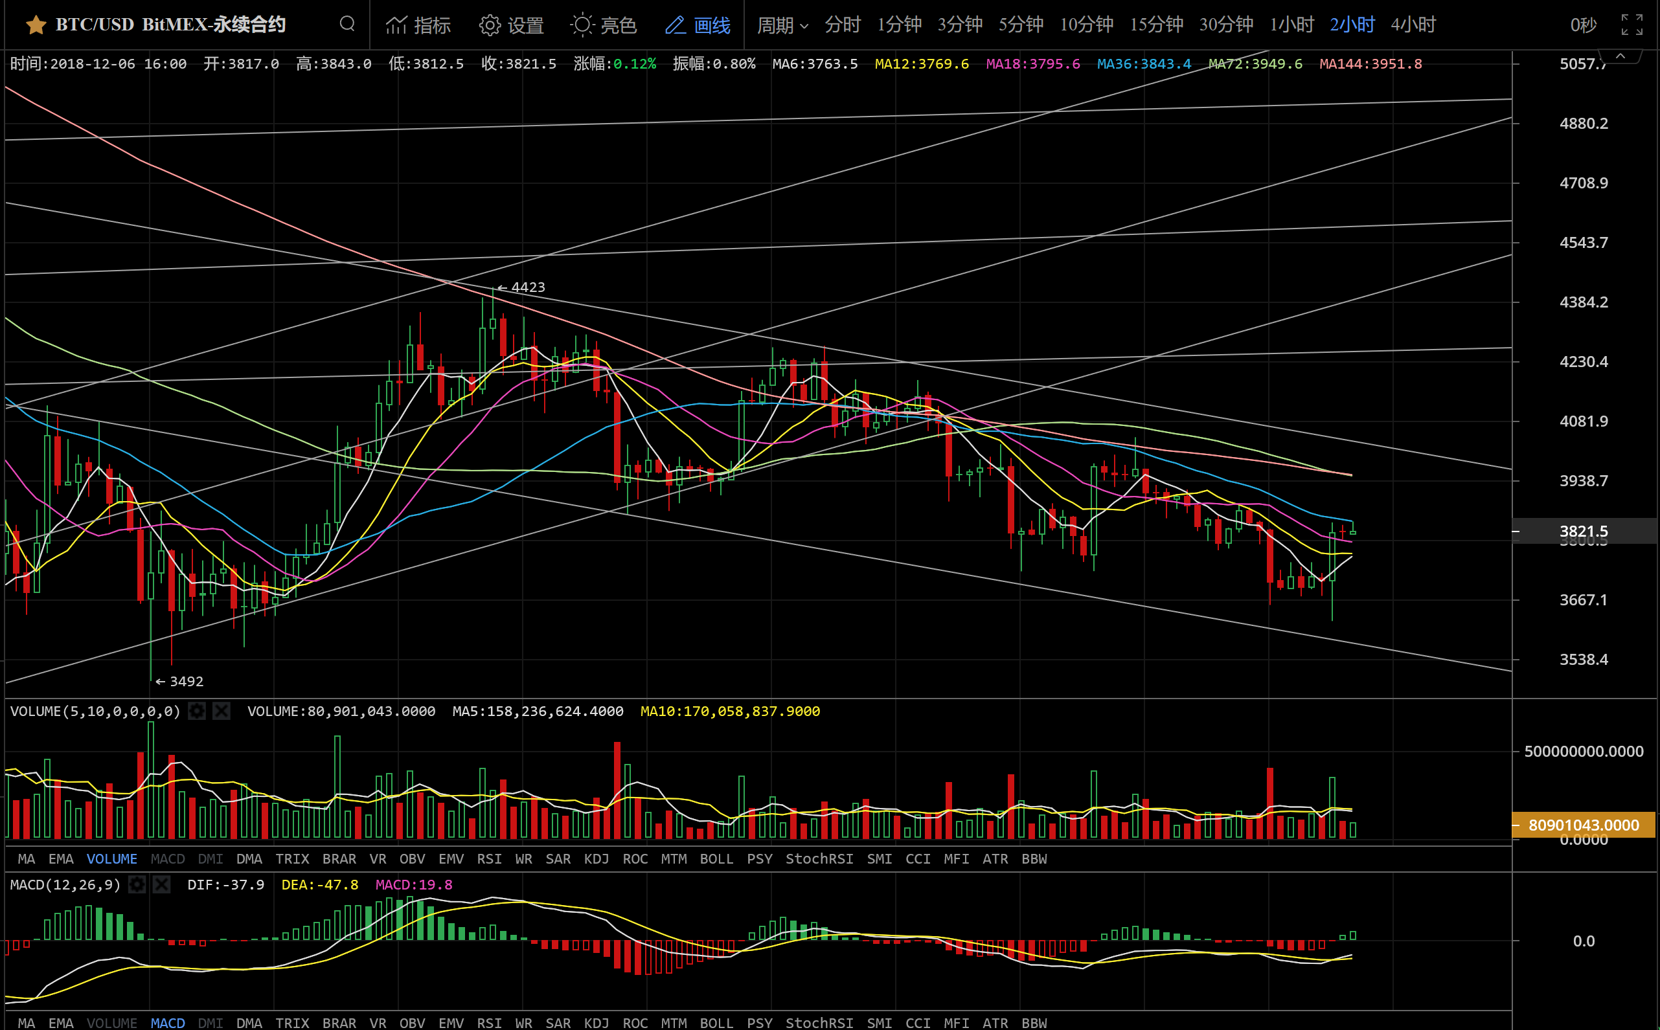The height and width of the screenshot is (1030, 1660).
Task: Switch to the 30分钟 timeframe
Action: click(1226, 25)
